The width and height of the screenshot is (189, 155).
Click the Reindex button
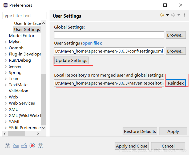(x=176, y=83)
